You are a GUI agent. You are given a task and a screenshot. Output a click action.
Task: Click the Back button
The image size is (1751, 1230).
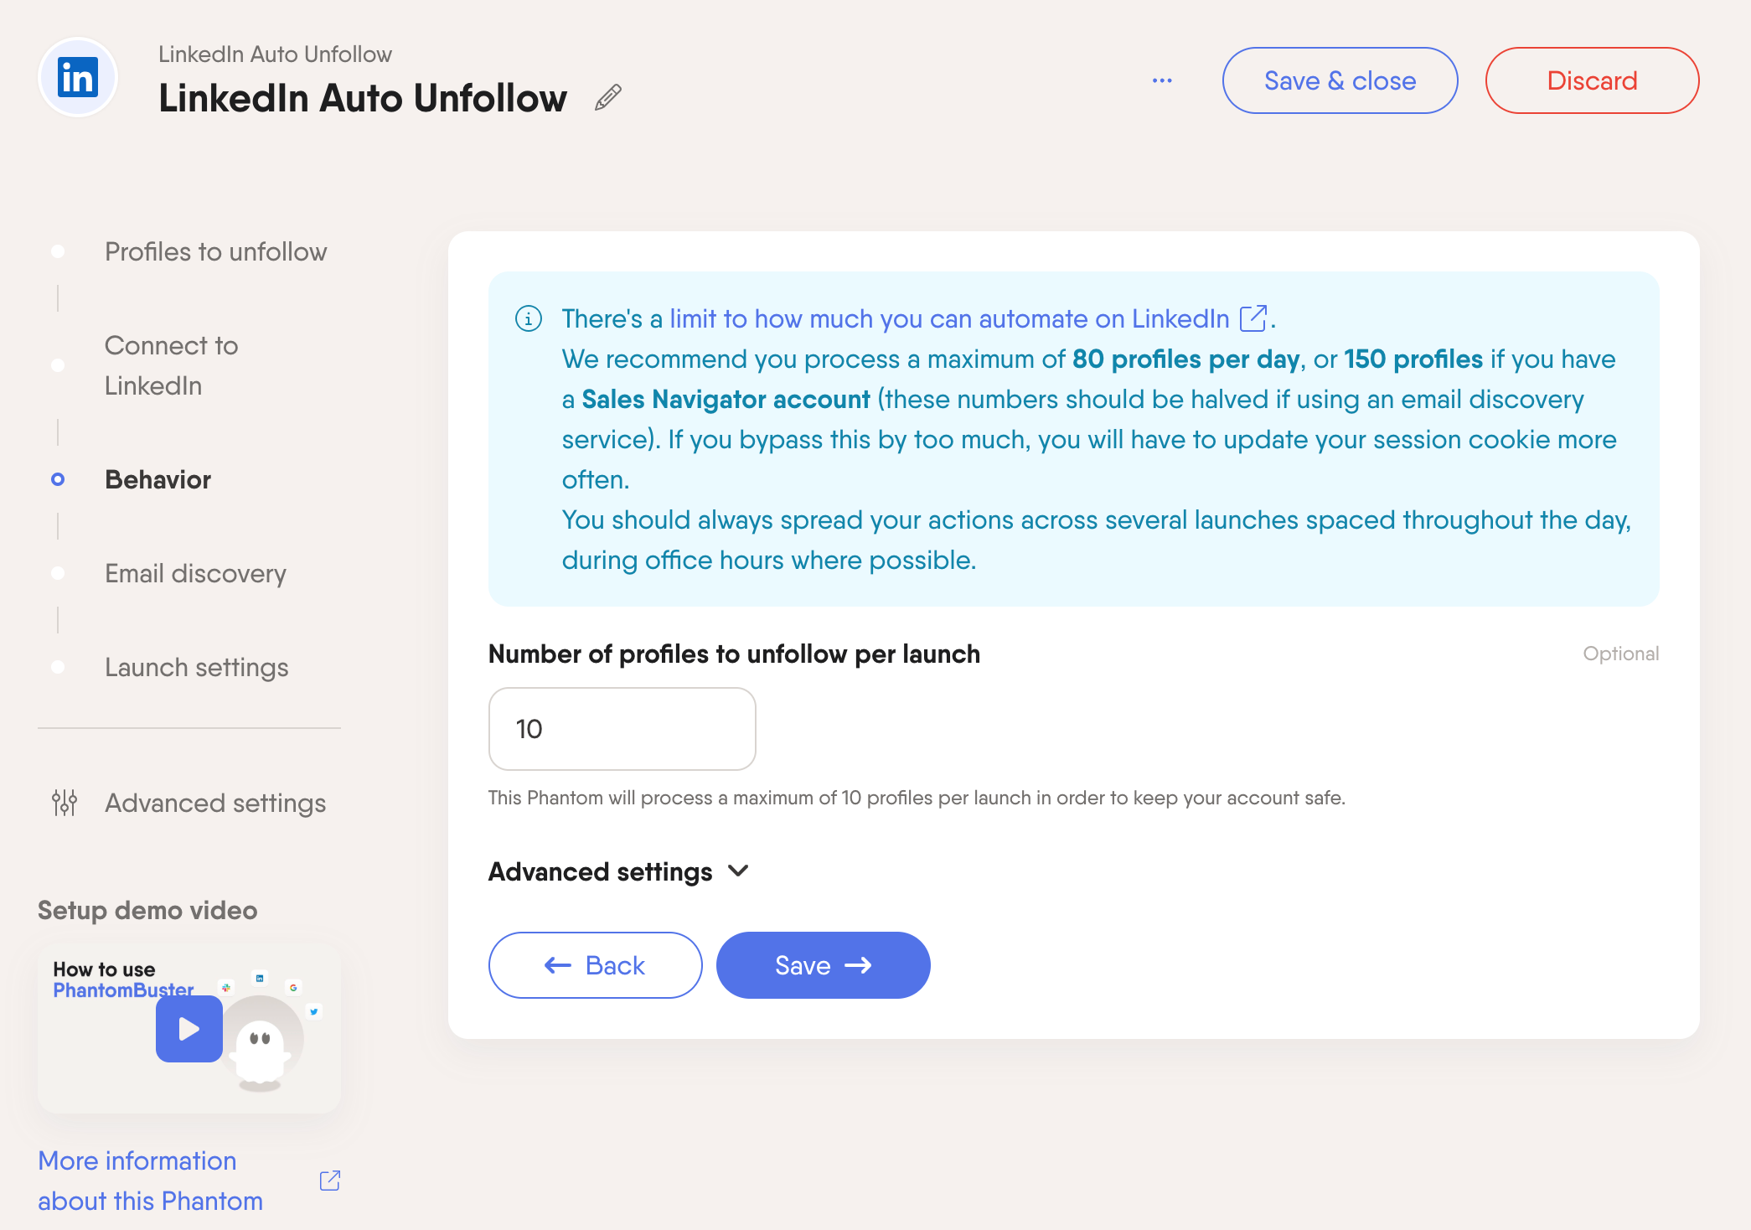[595, 965]
